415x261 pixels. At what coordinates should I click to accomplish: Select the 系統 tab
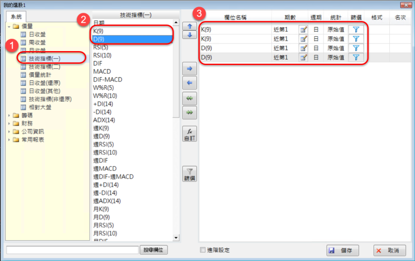pyautogui.click(x=16, y=16)
